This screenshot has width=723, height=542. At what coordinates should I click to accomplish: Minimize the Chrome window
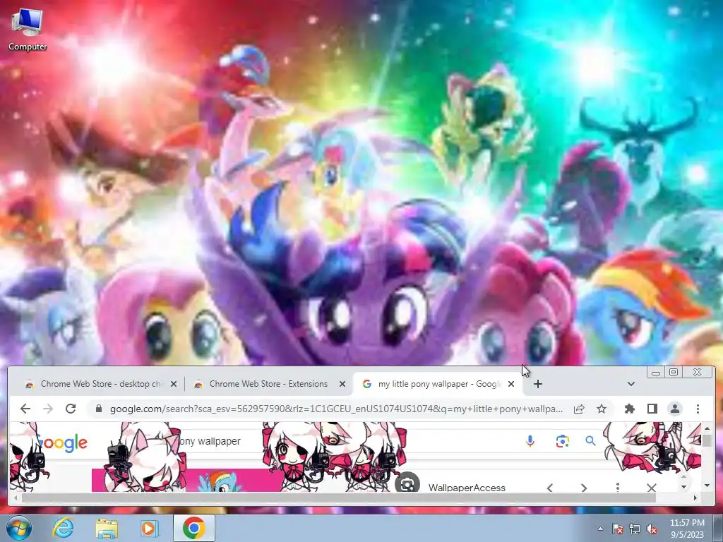click(x=656, y=372)
